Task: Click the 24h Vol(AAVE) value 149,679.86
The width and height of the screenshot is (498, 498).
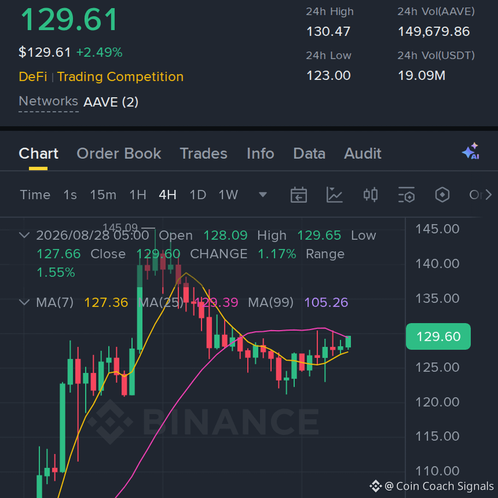Action: pyautogui.click(x=434, y=31)
